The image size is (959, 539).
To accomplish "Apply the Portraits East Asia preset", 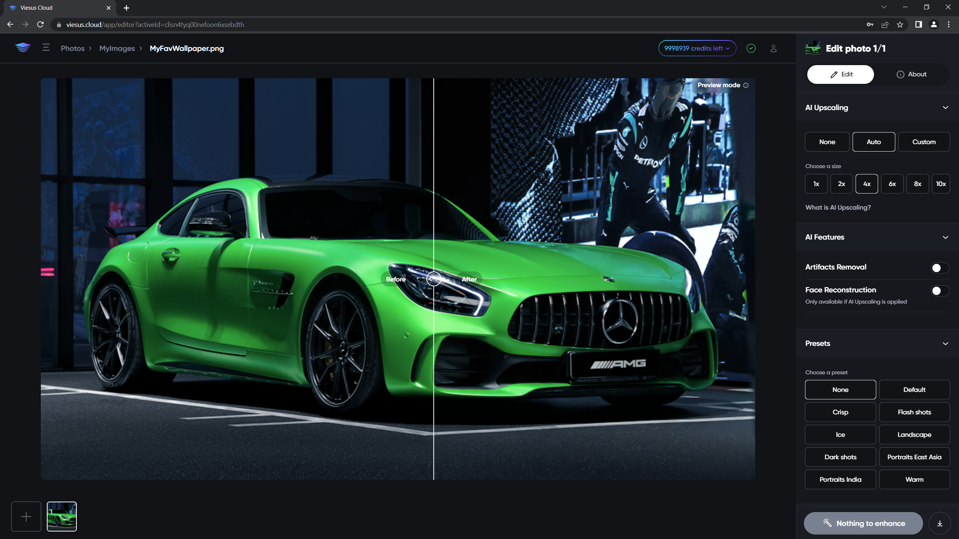I will 914,457.
